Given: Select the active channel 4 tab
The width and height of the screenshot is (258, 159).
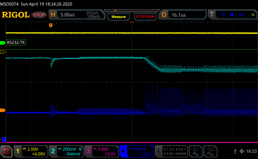Looking at the screenshot, I should (136, 151).
